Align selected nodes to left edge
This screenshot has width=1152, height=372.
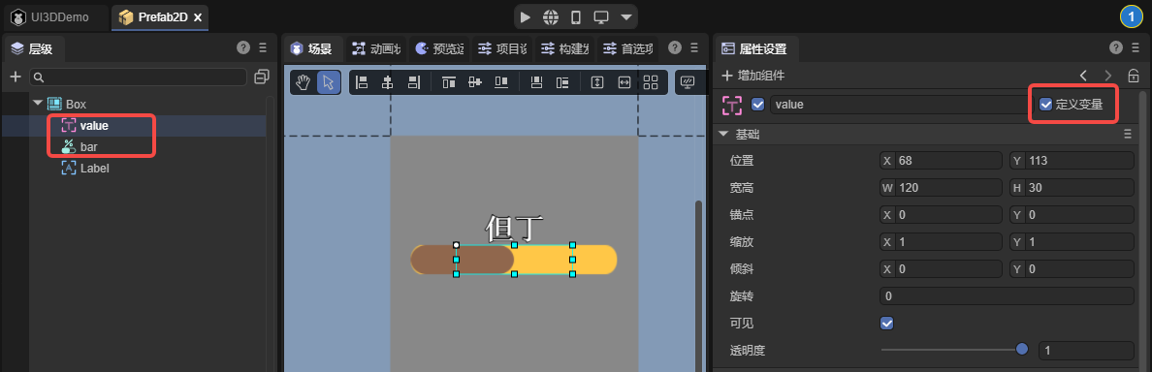pyautogui.click(x=362, y=82)
